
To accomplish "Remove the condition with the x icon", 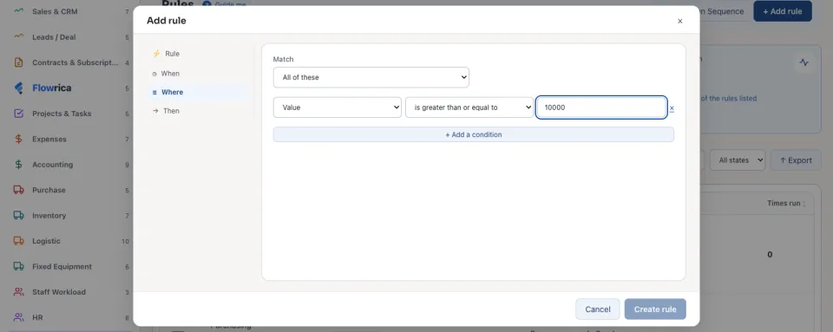I will click(x=672, y=108).
